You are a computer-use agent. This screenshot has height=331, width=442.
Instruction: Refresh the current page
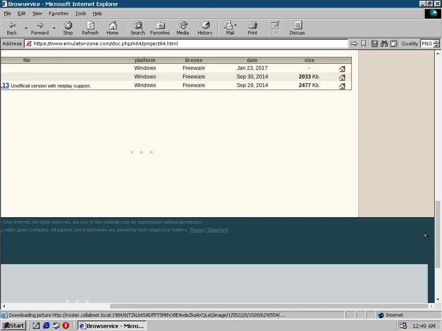click(90, 28)
